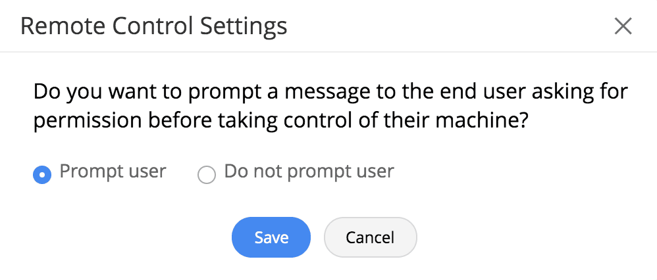Dismiss the dialog with the X icon
Image resolution: width=657 pixels, height=280 pixels.
pos(622,26)
